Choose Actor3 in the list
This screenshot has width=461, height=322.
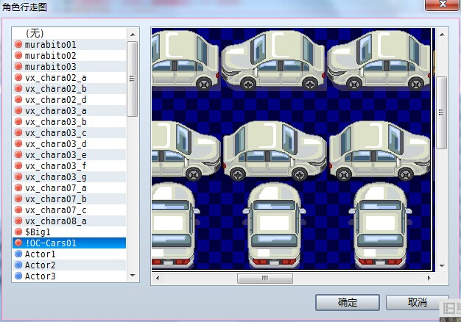(x=69, y=276)
